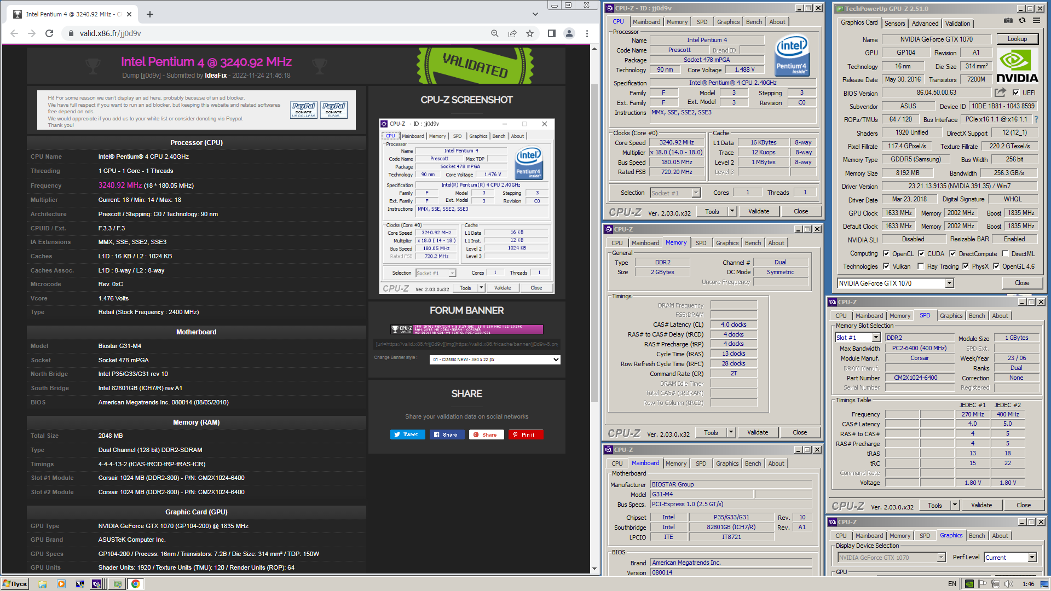This screenshot has height=591, width=1051.
Task: Toggle DirectCompute checkbox
Action: (952, 254)
